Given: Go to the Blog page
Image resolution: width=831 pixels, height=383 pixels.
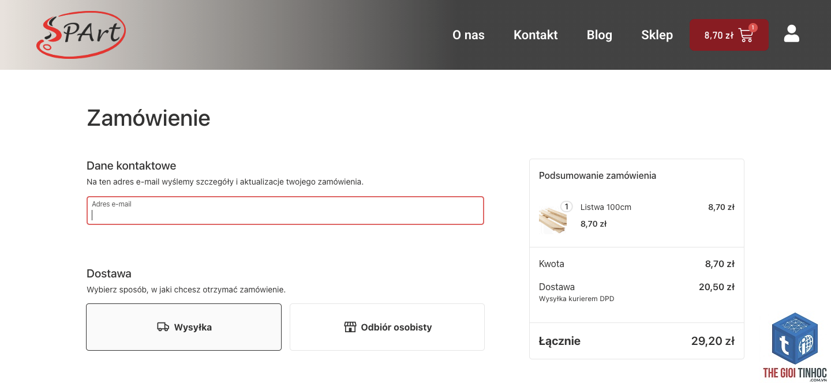Looking at the screenshot, I should [x=600, y=35].
